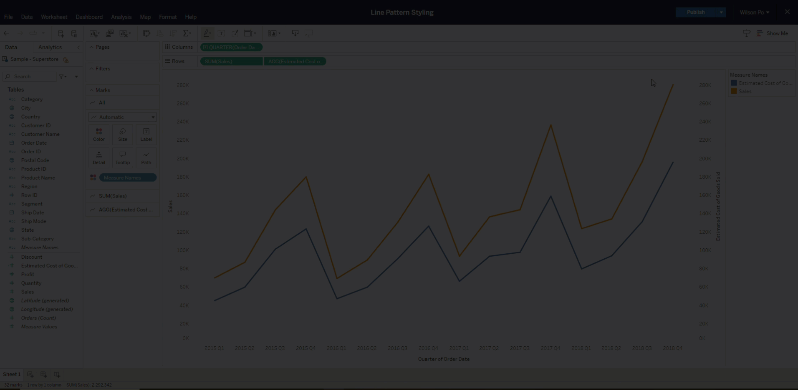Toggle the highlight pen tool in toolbar
The image size is (798, 390).
coord(207,33)
